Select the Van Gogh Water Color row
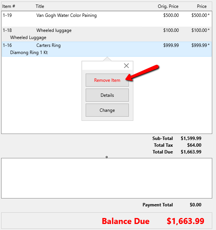Viewport: 216px width, 230px height. pos(107,19)
